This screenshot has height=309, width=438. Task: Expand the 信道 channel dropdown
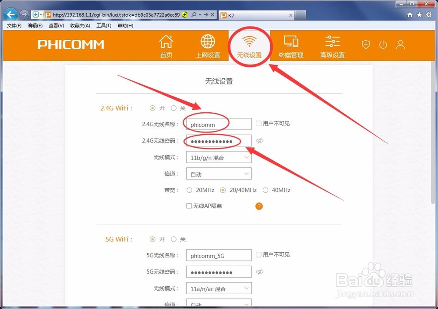tap(219, 174)
